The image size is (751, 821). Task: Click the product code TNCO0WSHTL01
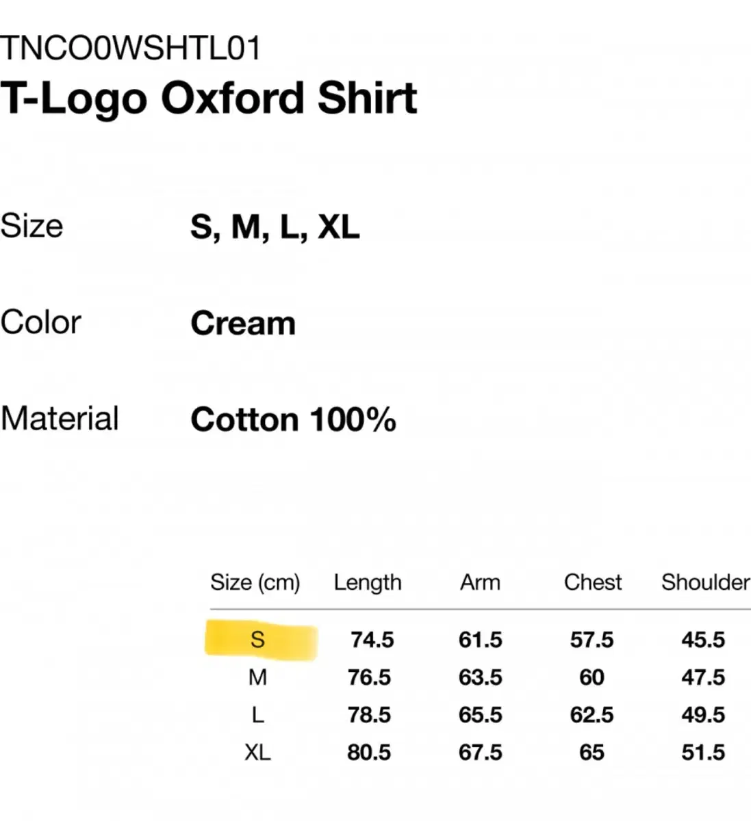coord(130,49)
